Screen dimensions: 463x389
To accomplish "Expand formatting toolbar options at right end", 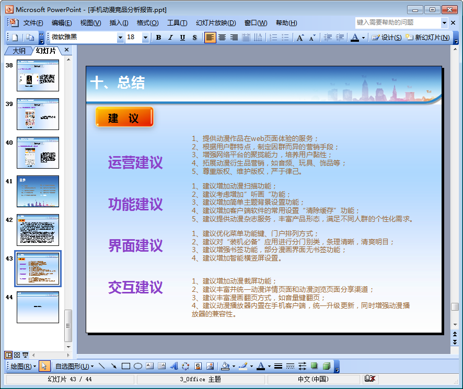I will [x=456, y=38].
